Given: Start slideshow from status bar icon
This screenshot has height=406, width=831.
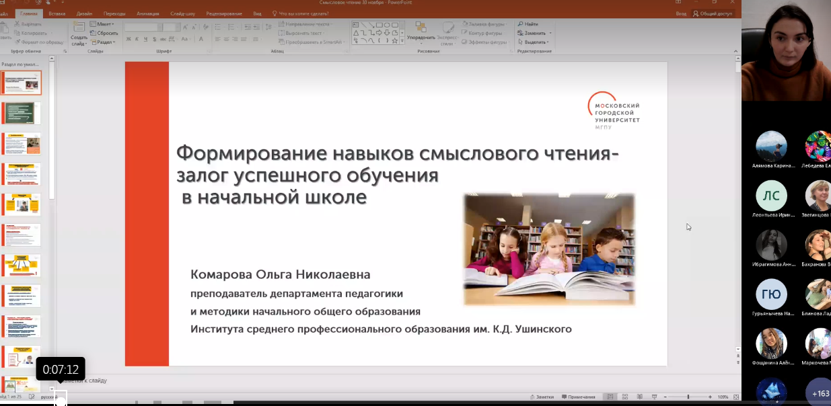Looking at the screenshot, I should point(654,397).
